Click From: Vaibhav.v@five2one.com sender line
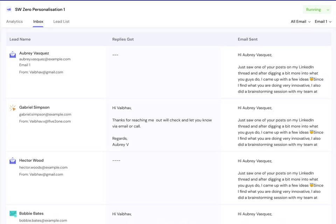The width and height of the screenshot is (336, 224). click(x=45, y=121)
